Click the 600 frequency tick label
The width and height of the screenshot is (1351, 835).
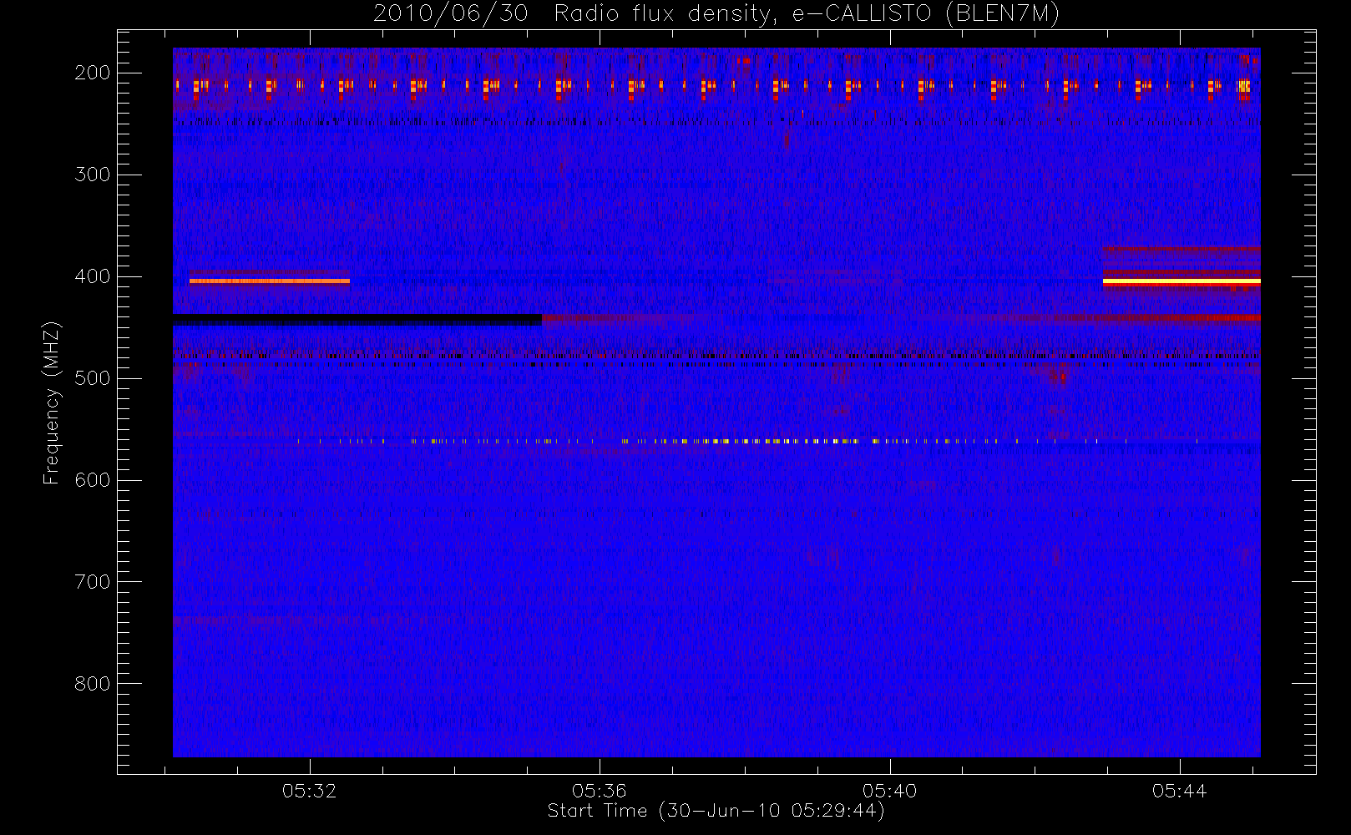[92, 480]
